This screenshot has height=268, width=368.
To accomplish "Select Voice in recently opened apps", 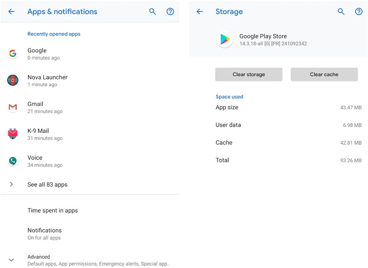I will 90,161.
